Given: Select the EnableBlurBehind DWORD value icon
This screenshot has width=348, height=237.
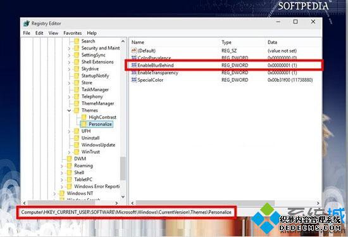Looking at the screenshot, I should [x=134, y=65].
